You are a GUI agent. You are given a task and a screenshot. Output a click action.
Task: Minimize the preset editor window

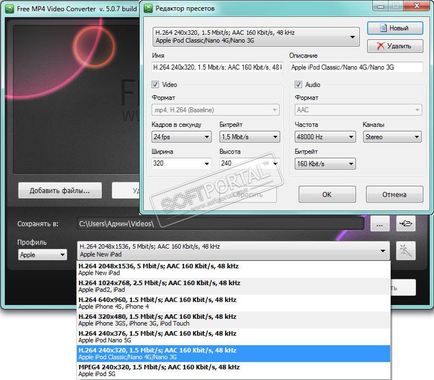point(381,6)
